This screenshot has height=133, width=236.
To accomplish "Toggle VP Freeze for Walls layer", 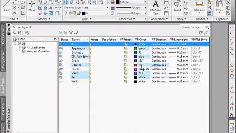I will (125, 81).
